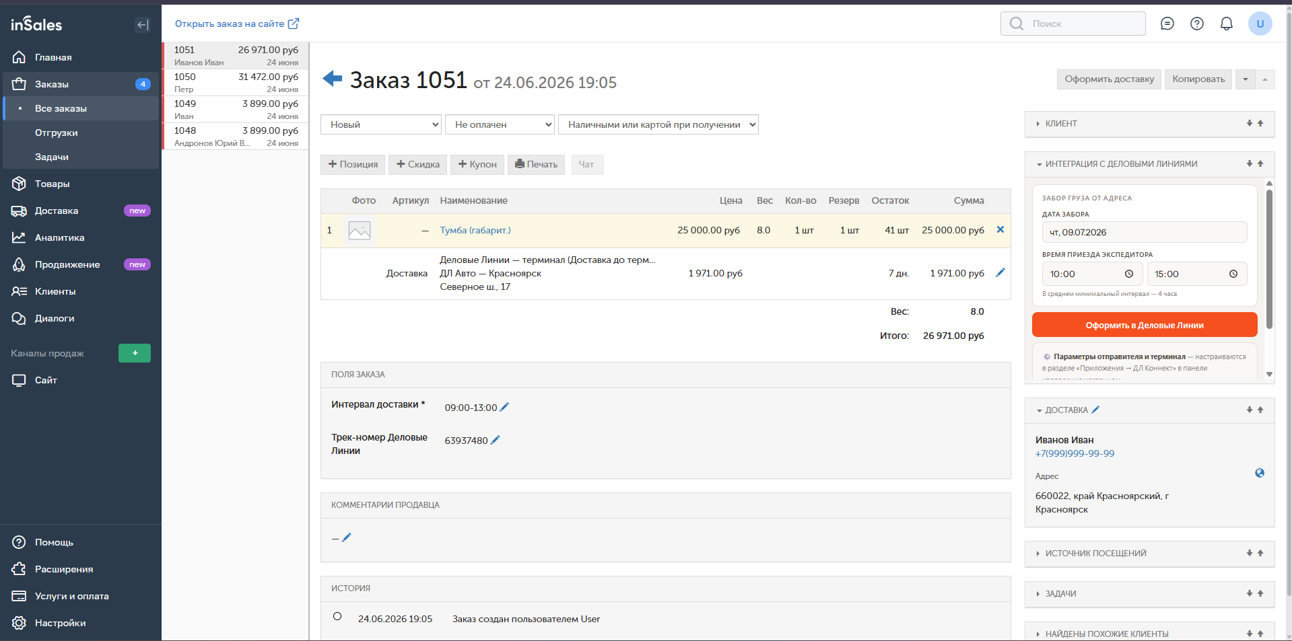Remove the Тумба item with X icon

click(x=1000, y=229)
